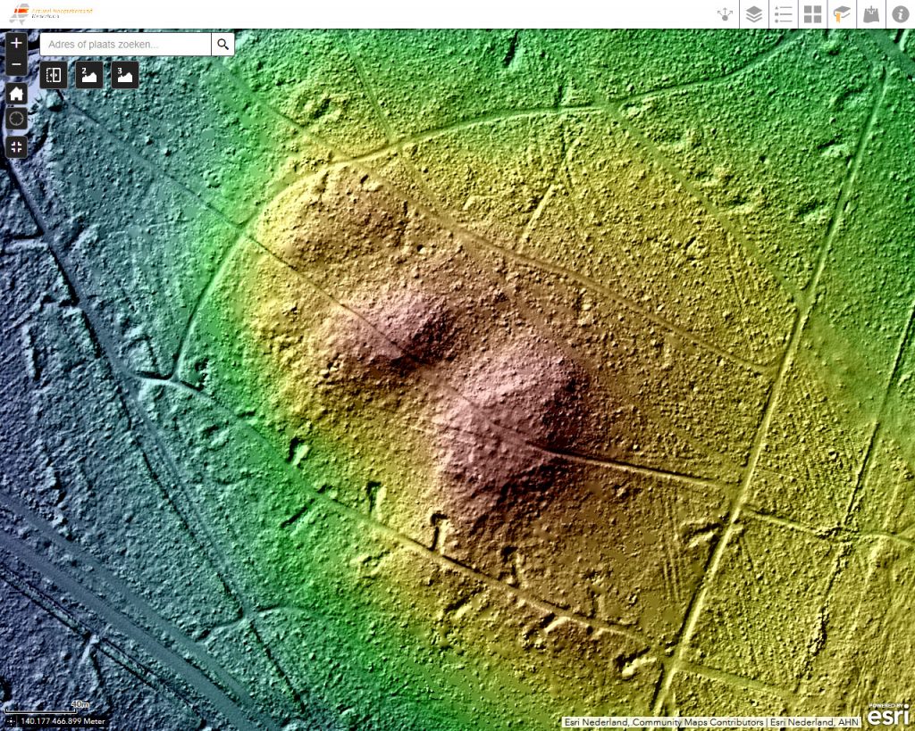Click the powered by Esri logo

[888, 713]
